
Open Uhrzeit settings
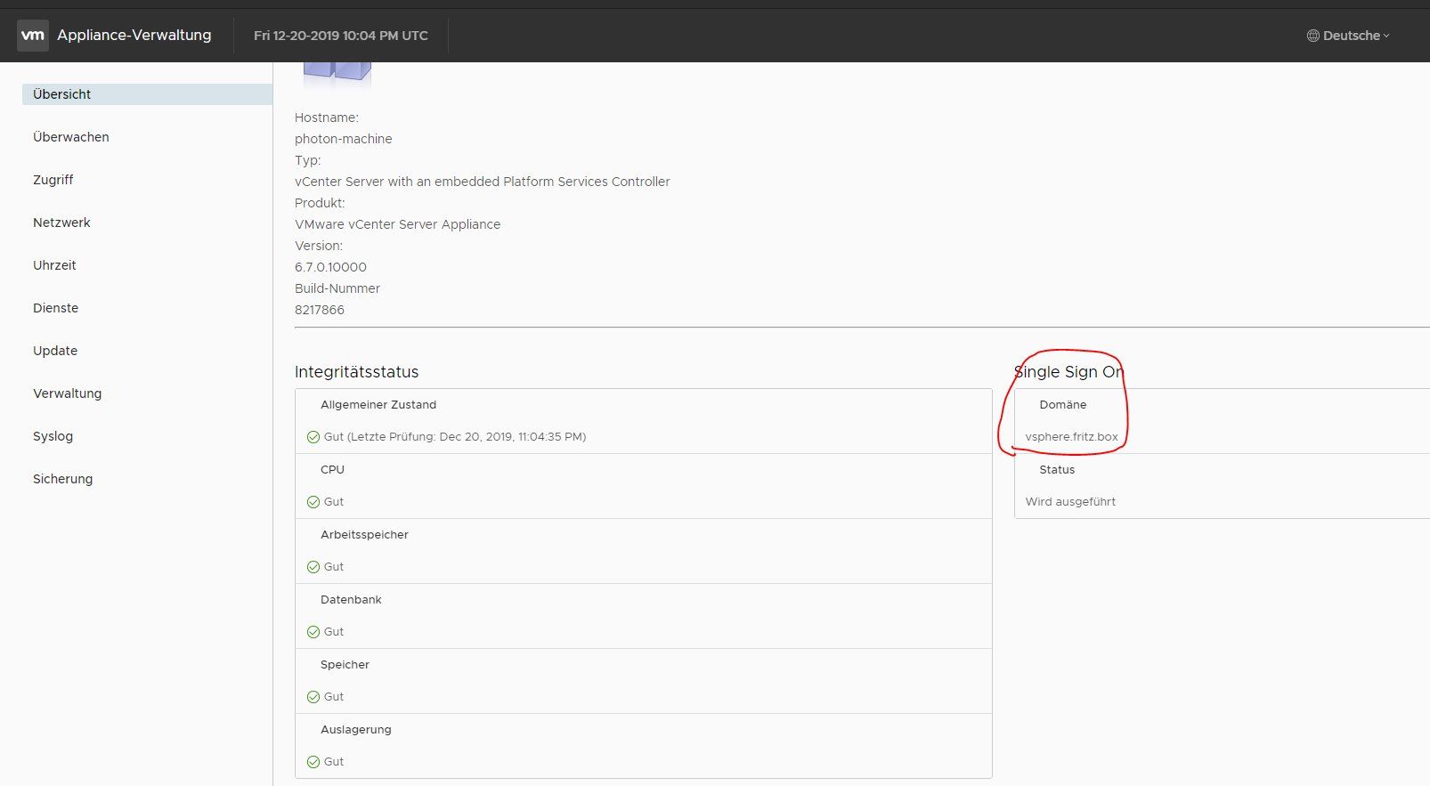54,265
